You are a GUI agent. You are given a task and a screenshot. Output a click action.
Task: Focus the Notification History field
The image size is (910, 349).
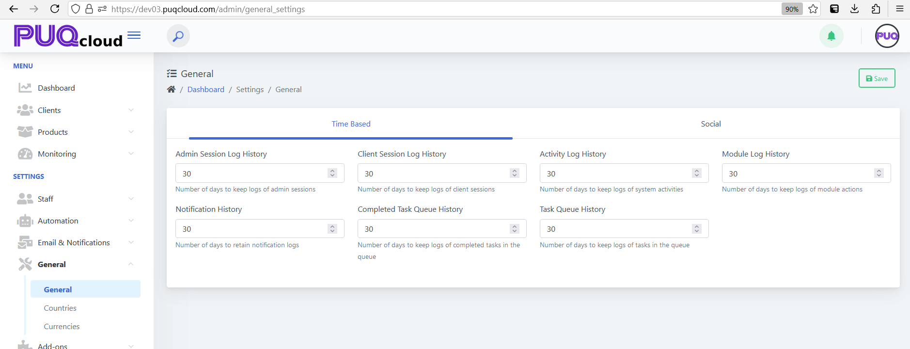(260, 229)
